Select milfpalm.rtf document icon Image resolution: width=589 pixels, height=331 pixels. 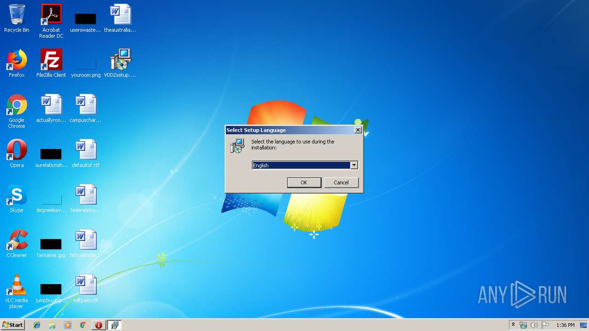click(86, 289)
